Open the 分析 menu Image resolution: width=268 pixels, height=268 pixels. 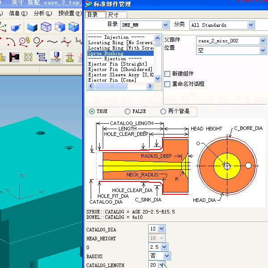coord(42,13)
